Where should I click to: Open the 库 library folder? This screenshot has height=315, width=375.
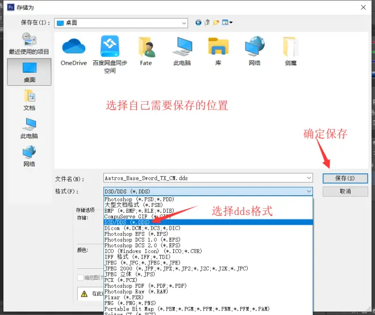(x=218, y=52)
